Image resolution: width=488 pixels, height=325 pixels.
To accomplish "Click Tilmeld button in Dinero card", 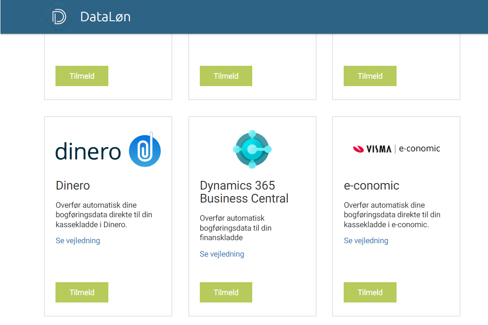I will [x=82, y=293].
